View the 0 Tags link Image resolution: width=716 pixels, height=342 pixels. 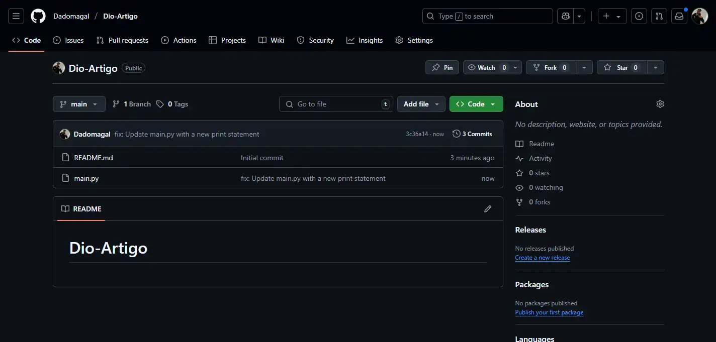[x=172, y=104]
